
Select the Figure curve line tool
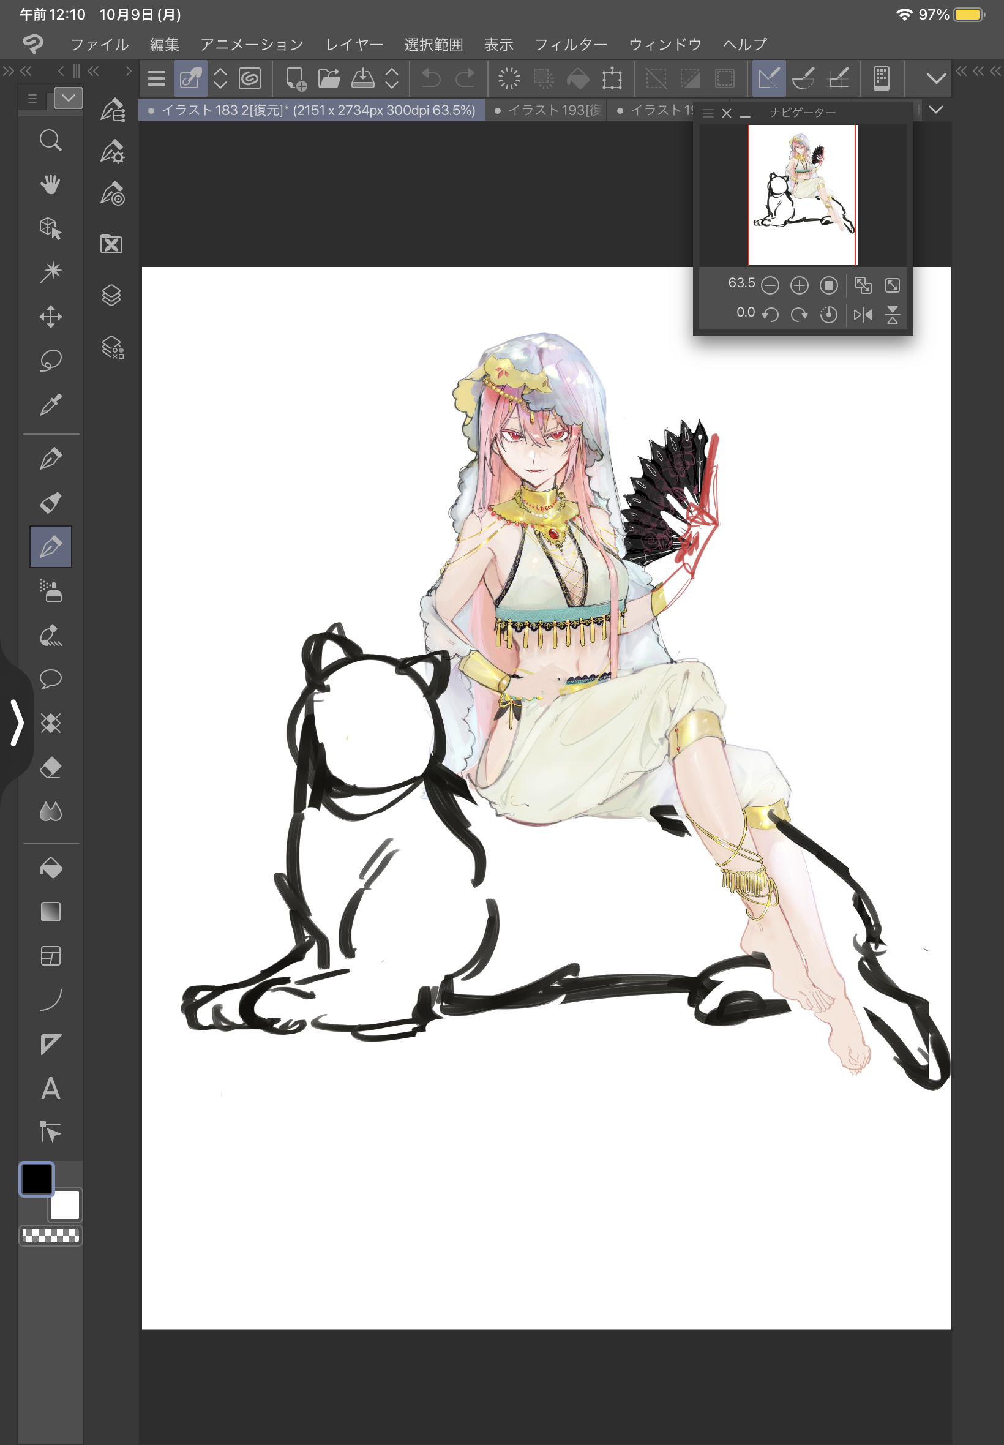(x=50, y=1000)
